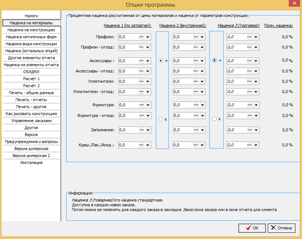Confirm settings with OK button
Viewport: 302px width, 239px height.
click(252, 228)
